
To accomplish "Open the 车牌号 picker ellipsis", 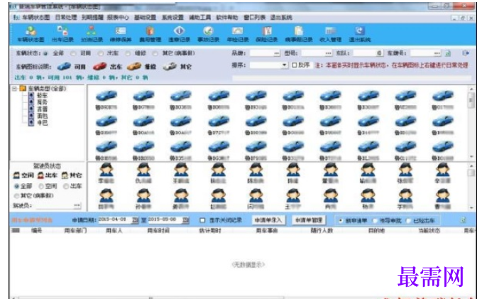I will (437, 53).
